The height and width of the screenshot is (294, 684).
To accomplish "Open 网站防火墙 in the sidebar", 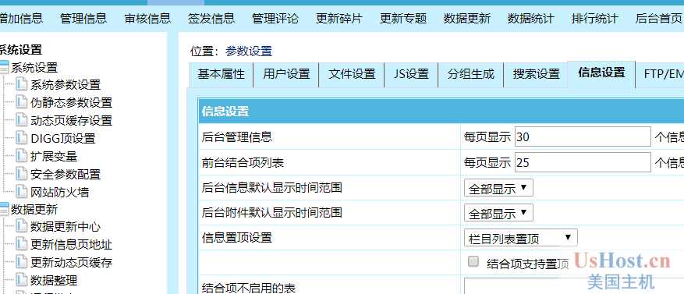I will click(x=60, y=193).
